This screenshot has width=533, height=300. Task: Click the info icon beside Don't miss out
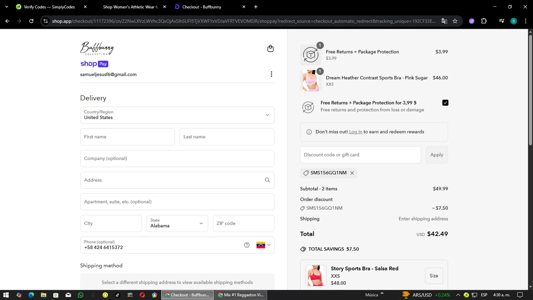click(309, 132)
